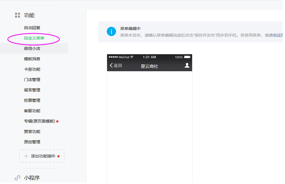
Task: Click the 功能 grid icon
Action: click(x=17, y=15)
